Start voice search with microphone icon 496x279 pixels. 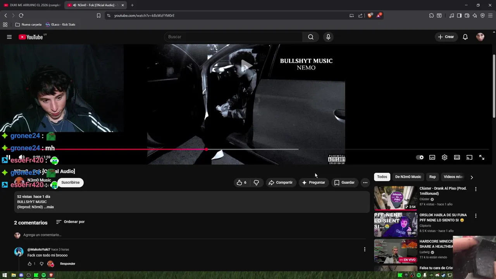(x=328, y=37)
